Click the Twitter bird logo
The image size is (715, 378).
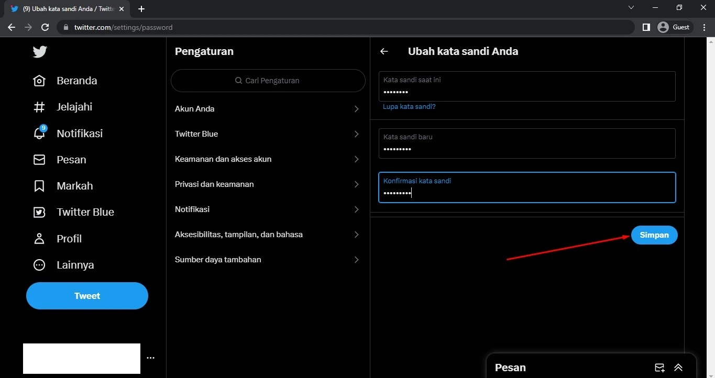(40, 51)
